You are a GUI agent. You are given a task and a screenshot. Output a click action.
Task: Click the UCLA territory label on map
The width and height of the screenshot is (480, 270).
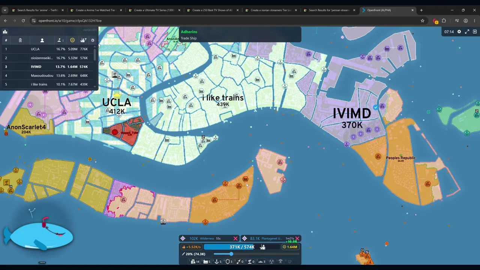[x=117, y=102]
